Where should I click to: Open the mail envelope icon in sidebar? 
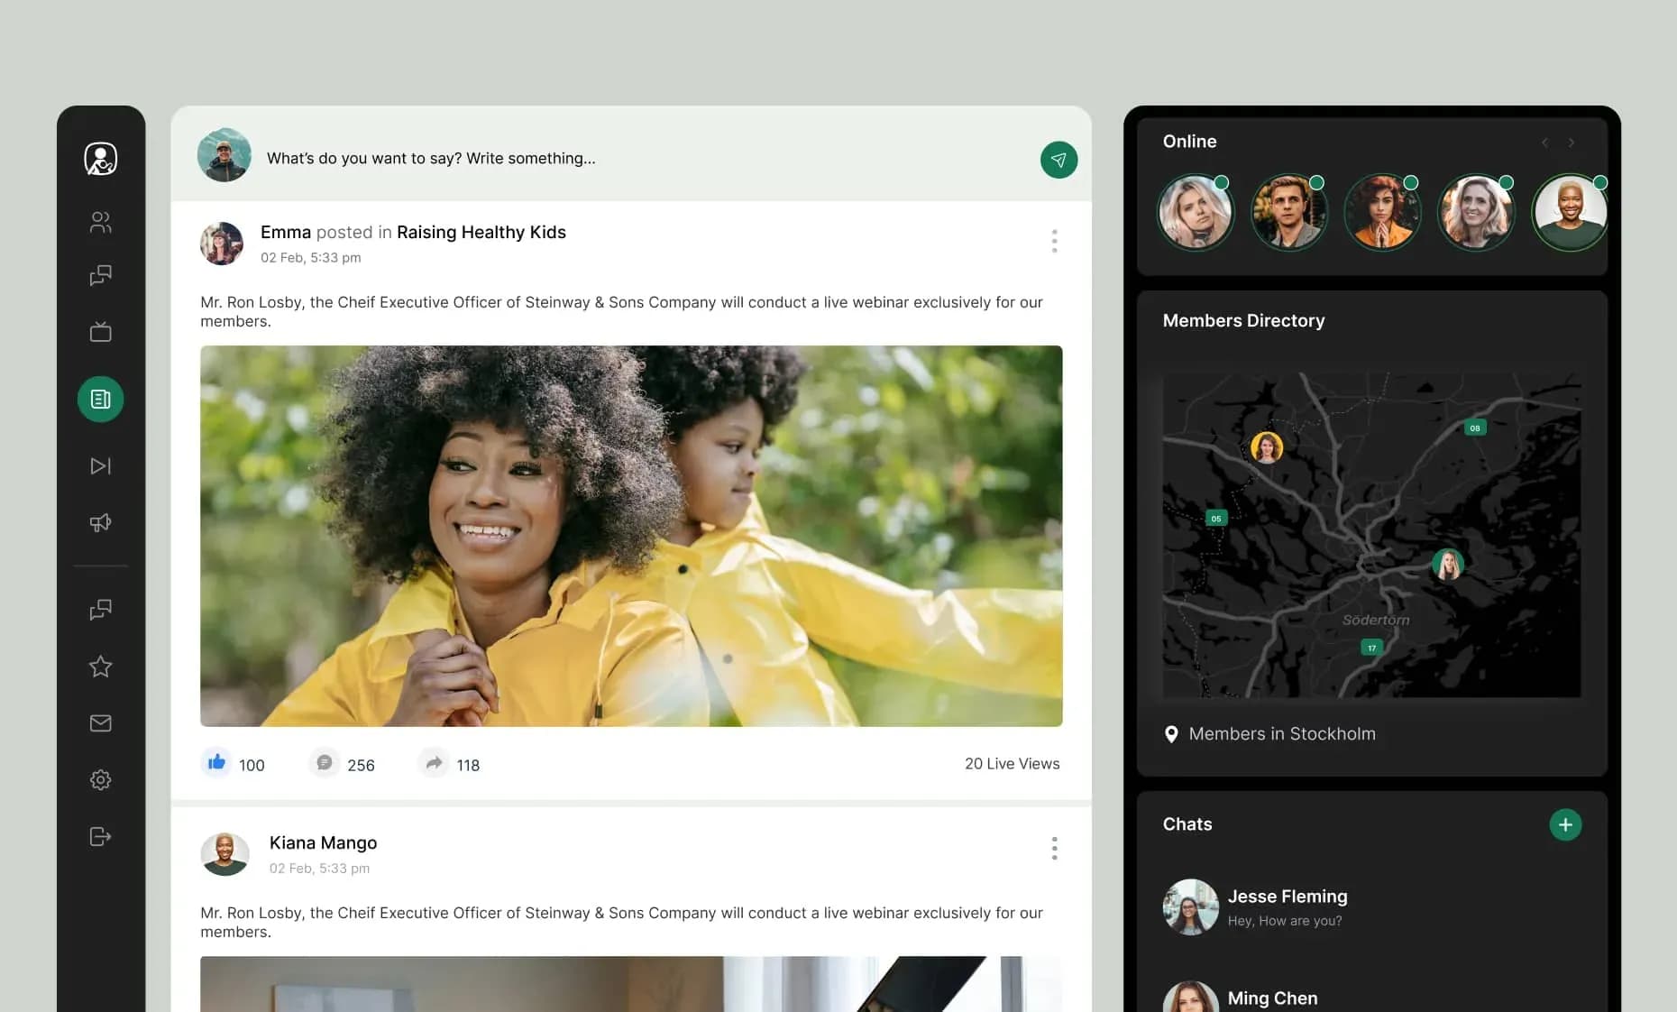coord(101,723)
